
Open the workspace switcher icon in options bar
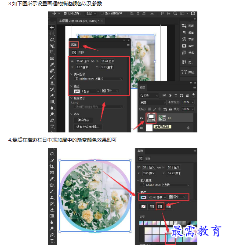(x=182, y=14)
